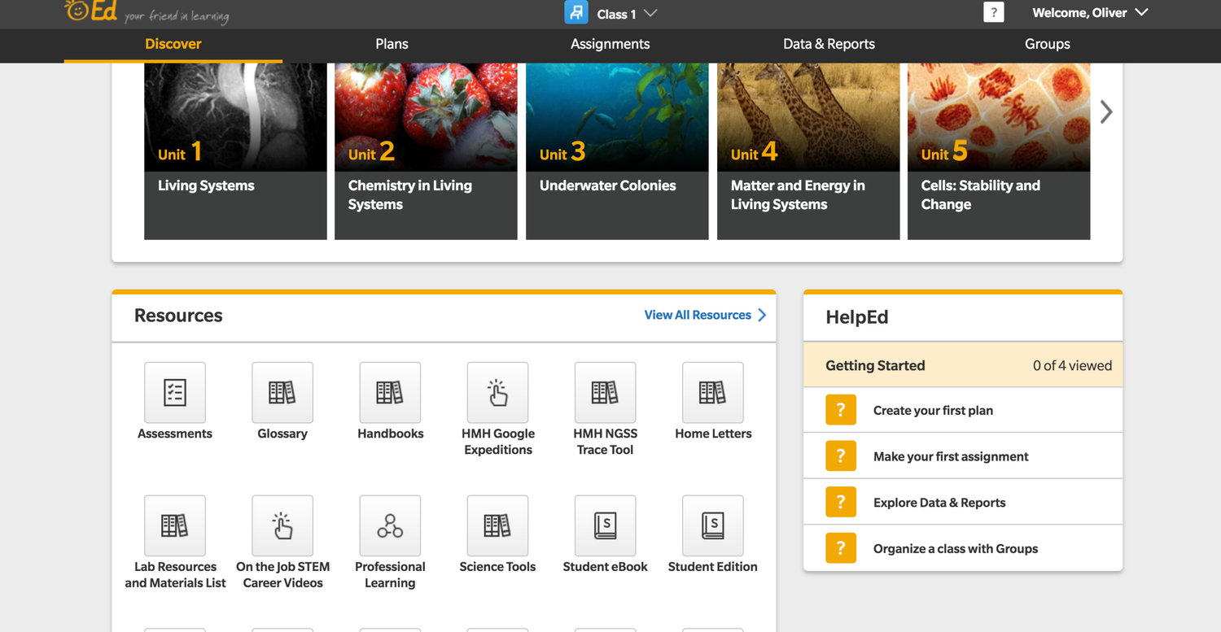The height and width of the screenshot is (632, 1221).
Task: Switch to the Plans tab
Action: (x=392, y=45)
